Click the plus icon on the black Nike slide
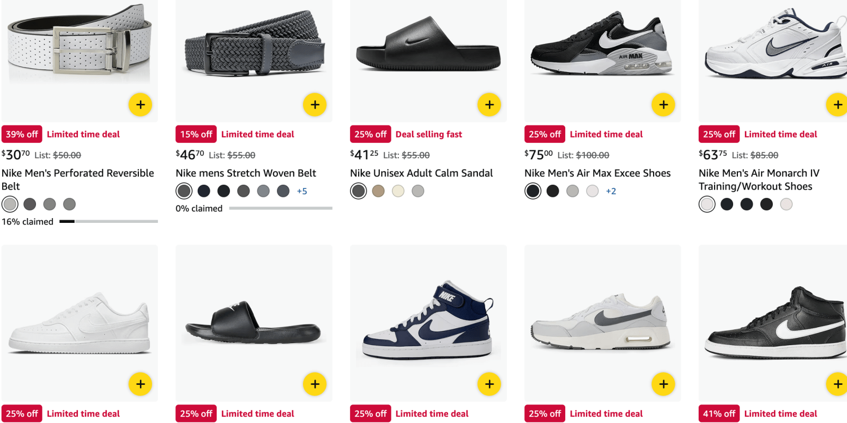Image resolution: width=847 pixels, height=423 pixels. [x=314, y=383]
